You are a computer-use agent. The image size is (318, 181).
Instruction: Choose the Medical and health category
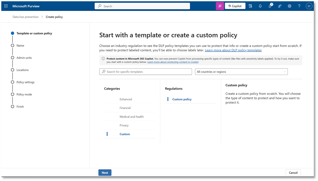click(x=131, y=117)
